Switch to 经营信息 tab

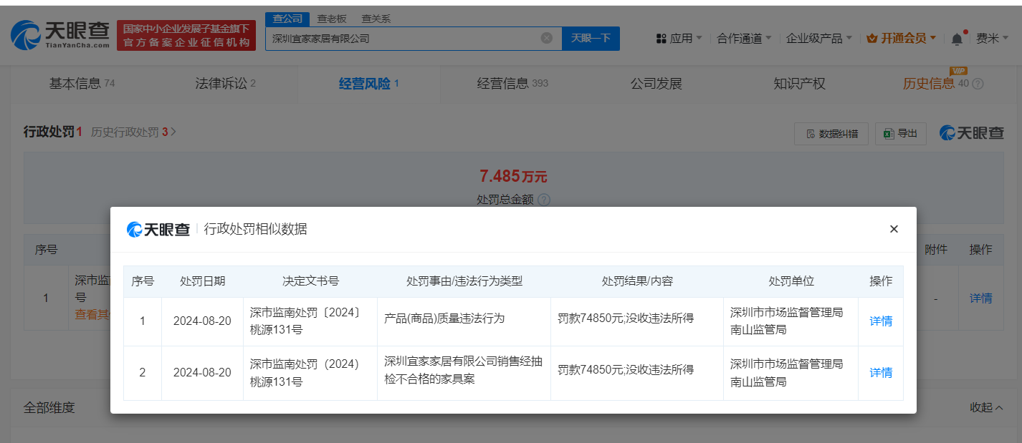(512, 84)
